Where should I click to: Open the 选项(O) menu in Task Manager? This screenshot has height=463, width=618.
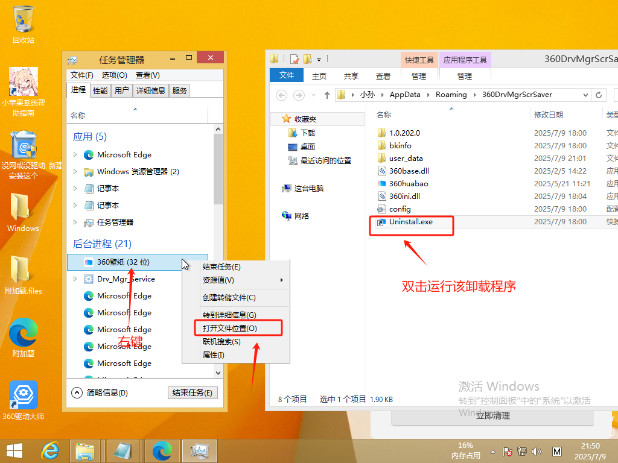pyautogui.click(x=114, y=75)
